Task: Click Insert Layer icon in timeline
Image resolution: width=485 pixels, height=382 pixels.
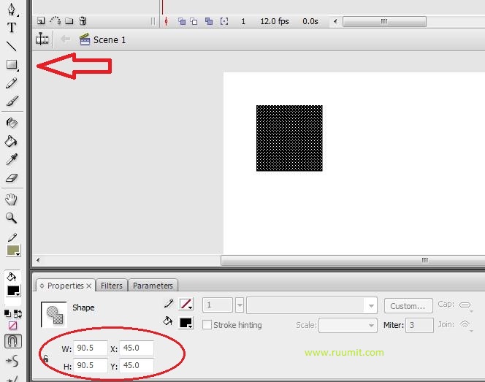Action: click(x=41, y=21)
